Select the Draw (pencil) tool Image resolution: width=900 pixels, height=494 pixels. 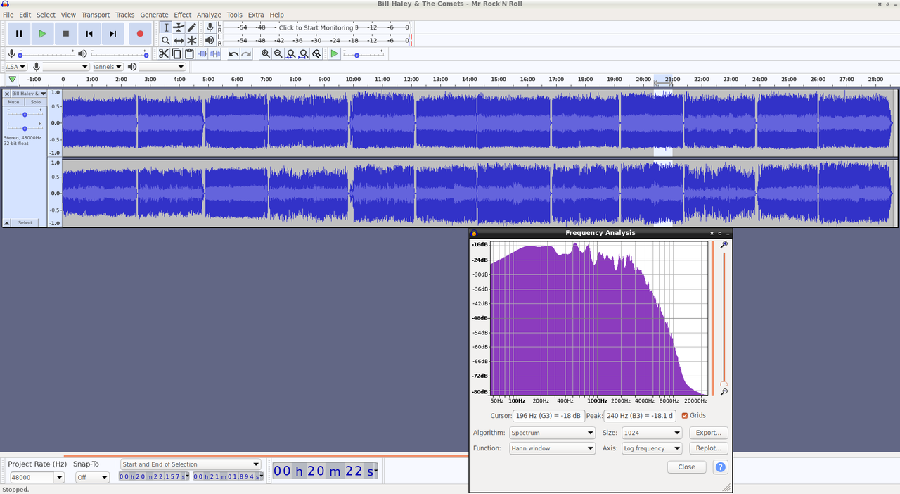pyautogui.click(x=192, y=27)
